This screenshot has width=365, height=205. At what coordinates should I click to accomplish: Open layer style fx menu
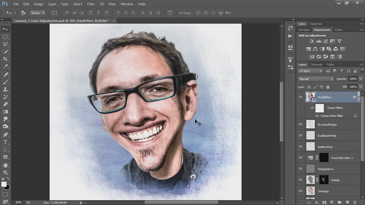point(316,203)
